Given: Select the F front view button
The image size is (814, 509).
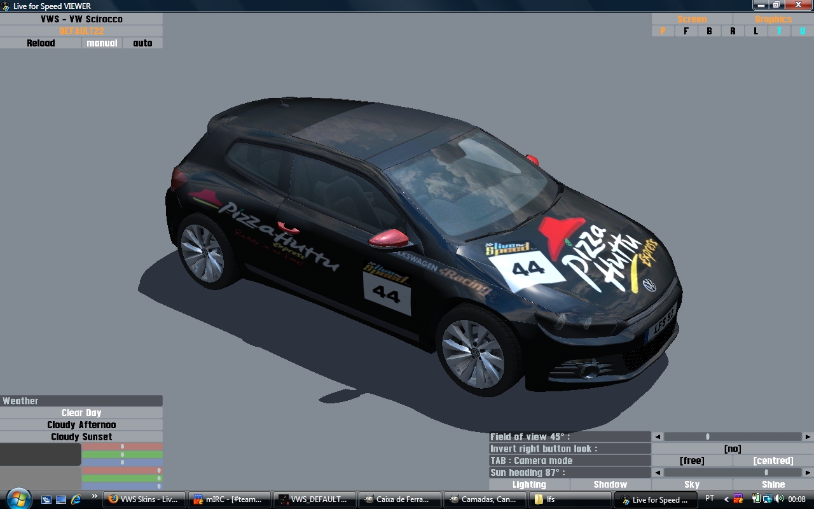Looking at the screenshot, I should coord(686,31).
